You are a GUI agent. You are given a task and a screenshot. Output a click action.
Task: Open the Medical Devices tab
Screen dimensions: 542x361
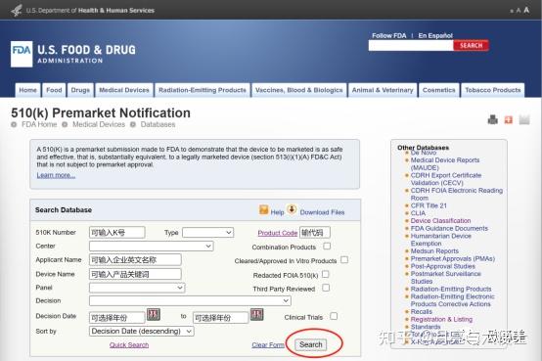coord(124,90)
